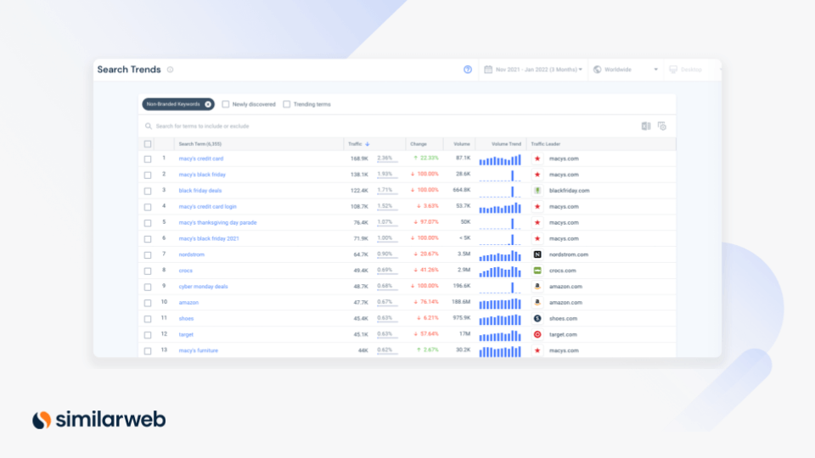Click the Crocs favicon in row 8
This screenshot has width=815, height=458.
tap(537, 271)
